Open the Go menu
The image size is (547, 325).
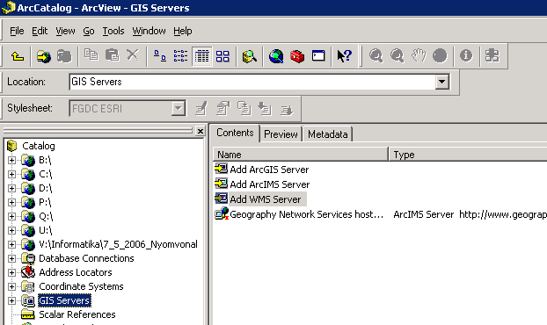coord(89,31)
